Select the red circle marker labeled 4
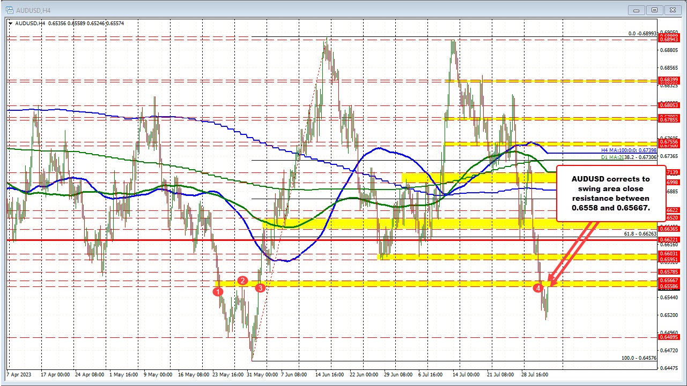 (538, 287)
